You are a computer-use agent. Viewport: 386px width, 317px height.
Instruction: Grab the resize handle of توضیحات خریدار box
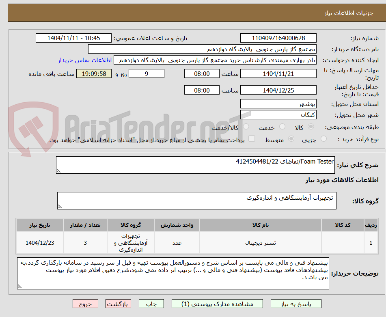coord(20,287)
